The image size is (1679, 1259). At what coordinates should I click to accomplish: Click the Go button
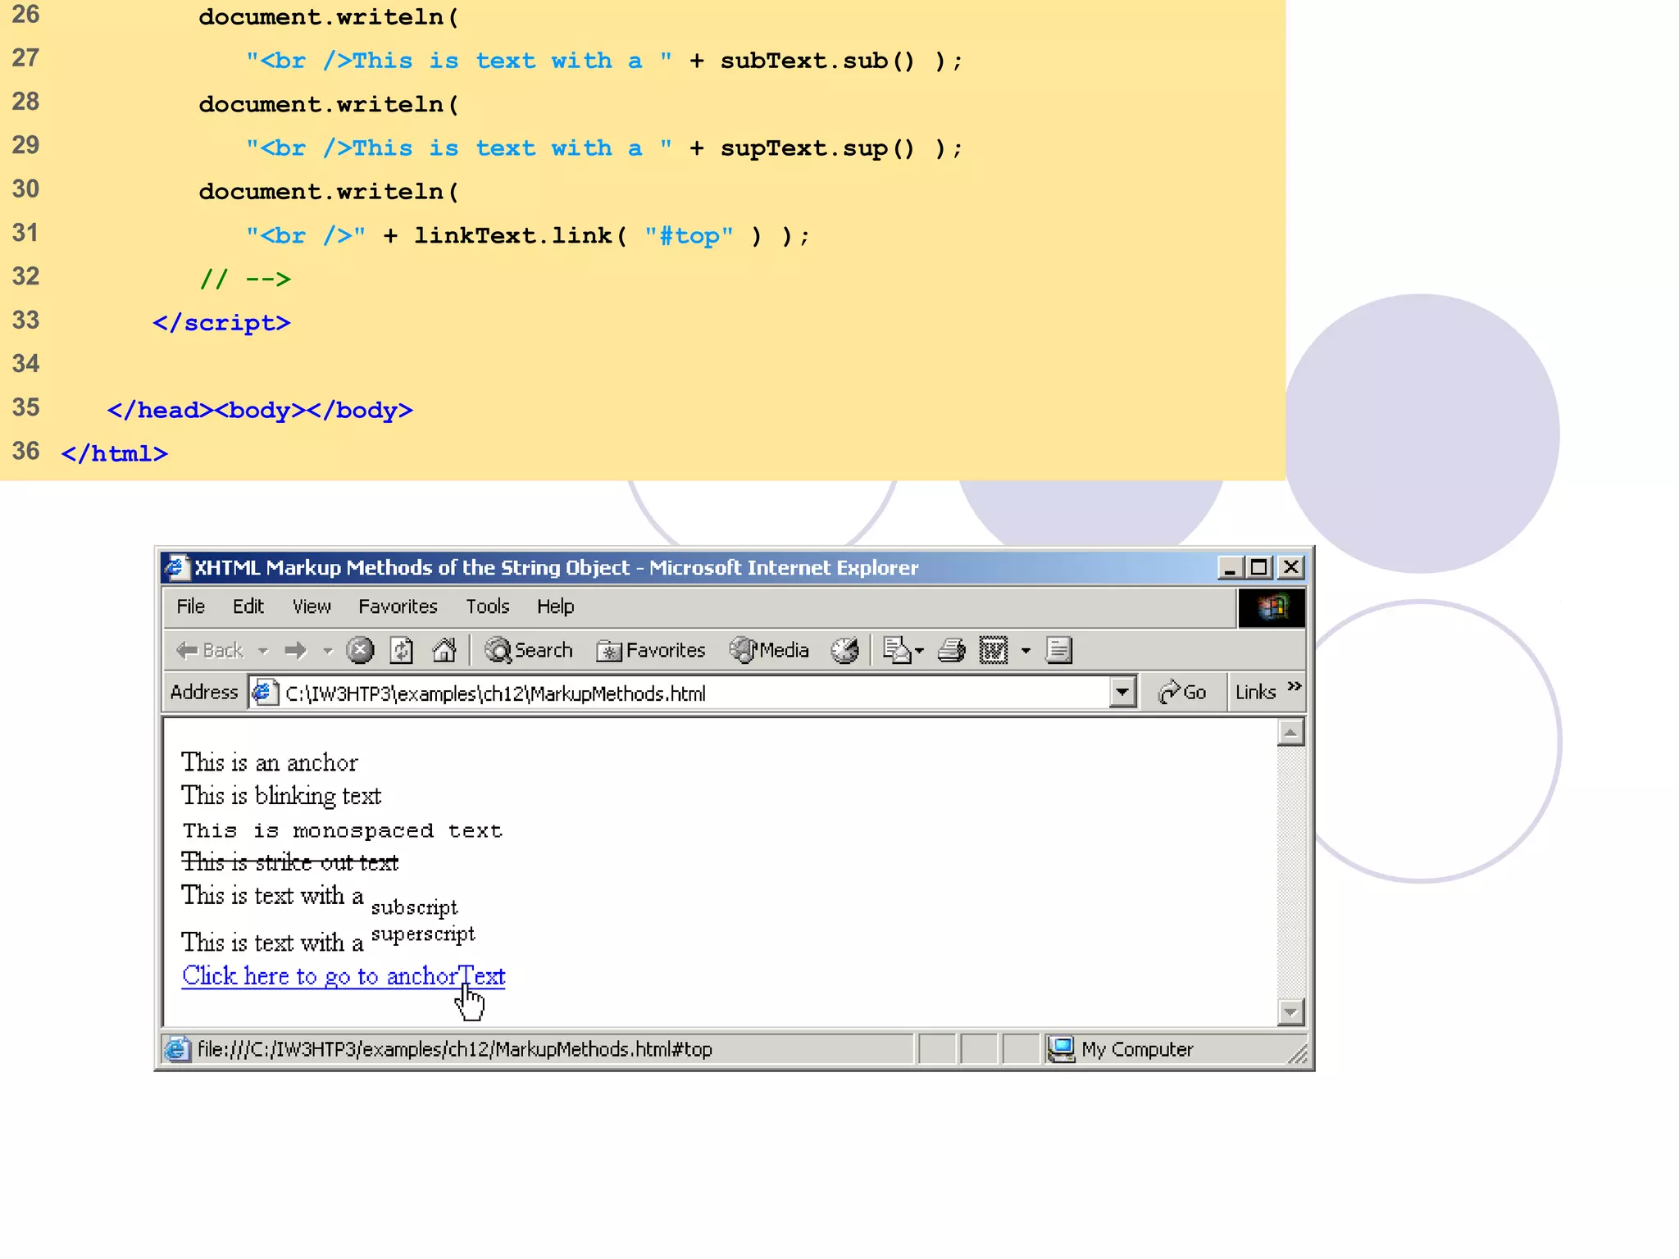click(x=1182, y=693)
